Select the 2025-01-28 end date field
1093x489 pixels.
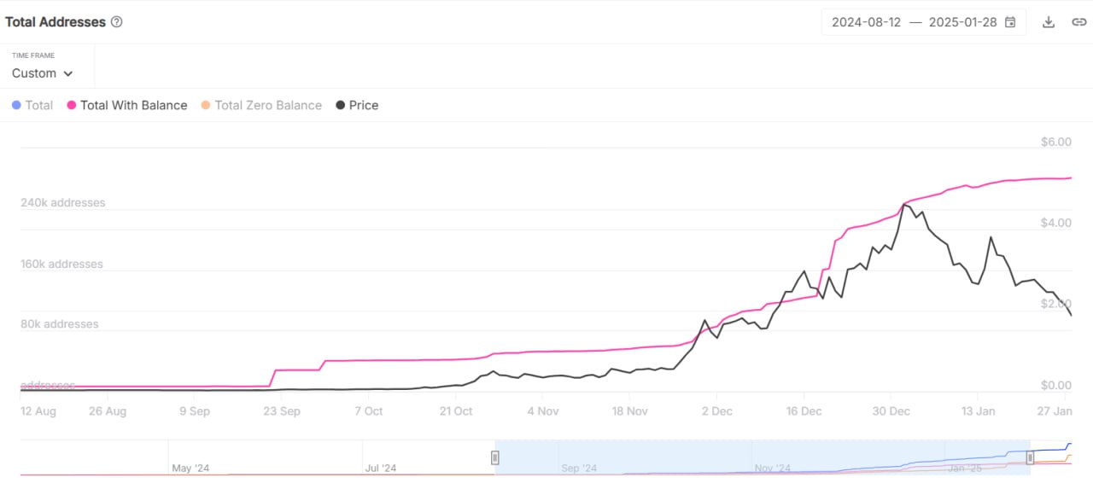tap(962, 22)
